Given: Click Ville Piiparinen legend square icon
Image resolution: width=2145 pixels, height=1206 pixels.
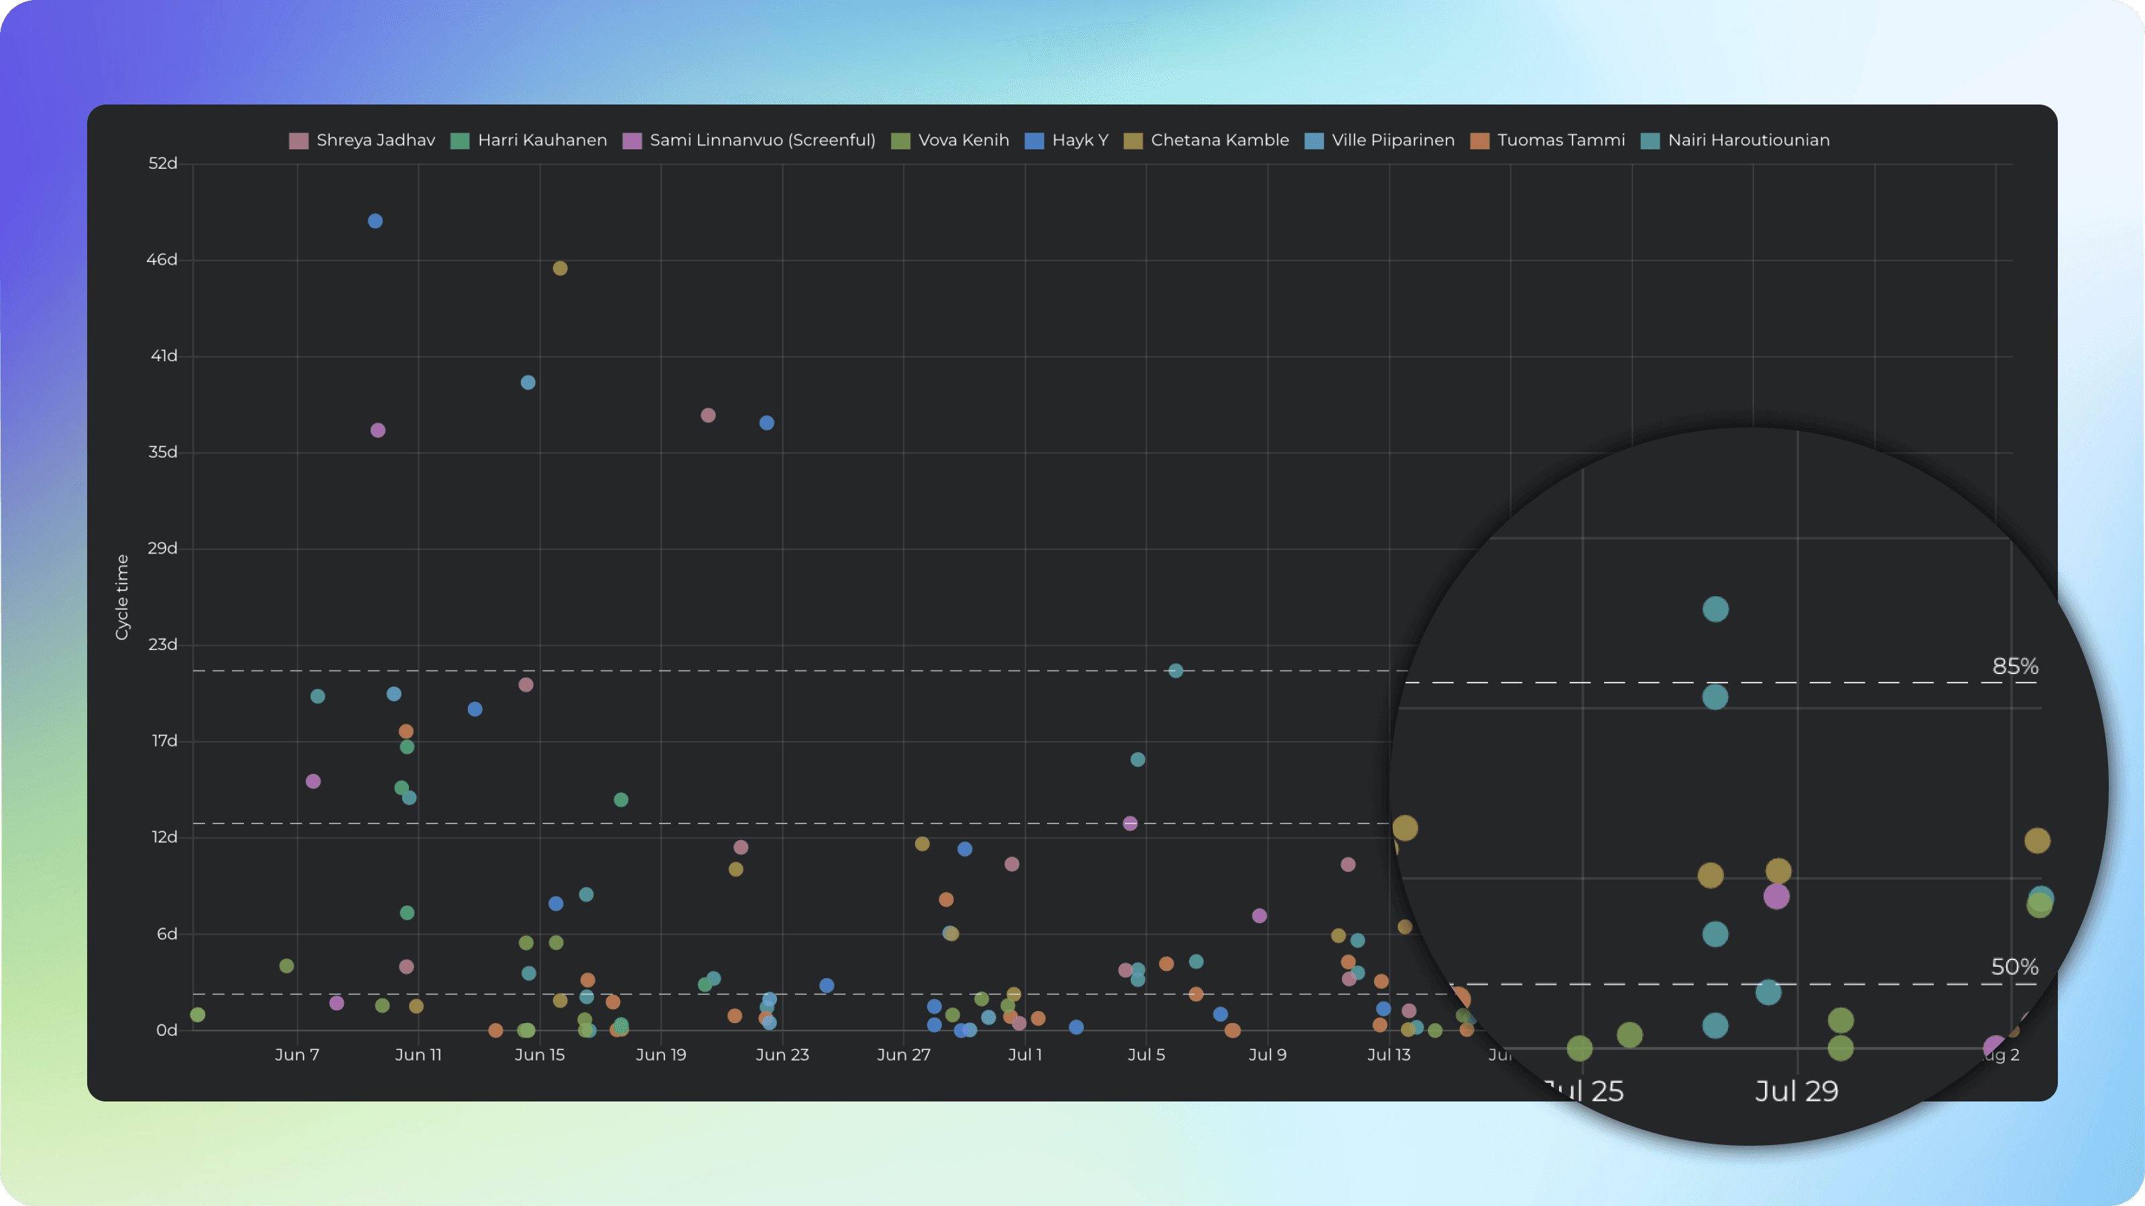Looking at the screenshot, I should [x=1314, y=141].
